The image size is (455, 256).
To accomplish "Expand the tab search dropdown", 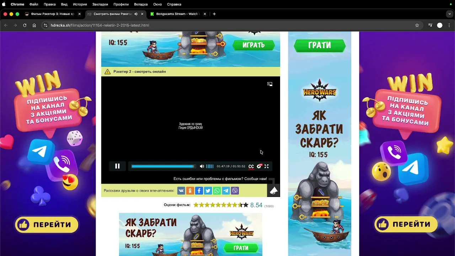I will 450,14.
